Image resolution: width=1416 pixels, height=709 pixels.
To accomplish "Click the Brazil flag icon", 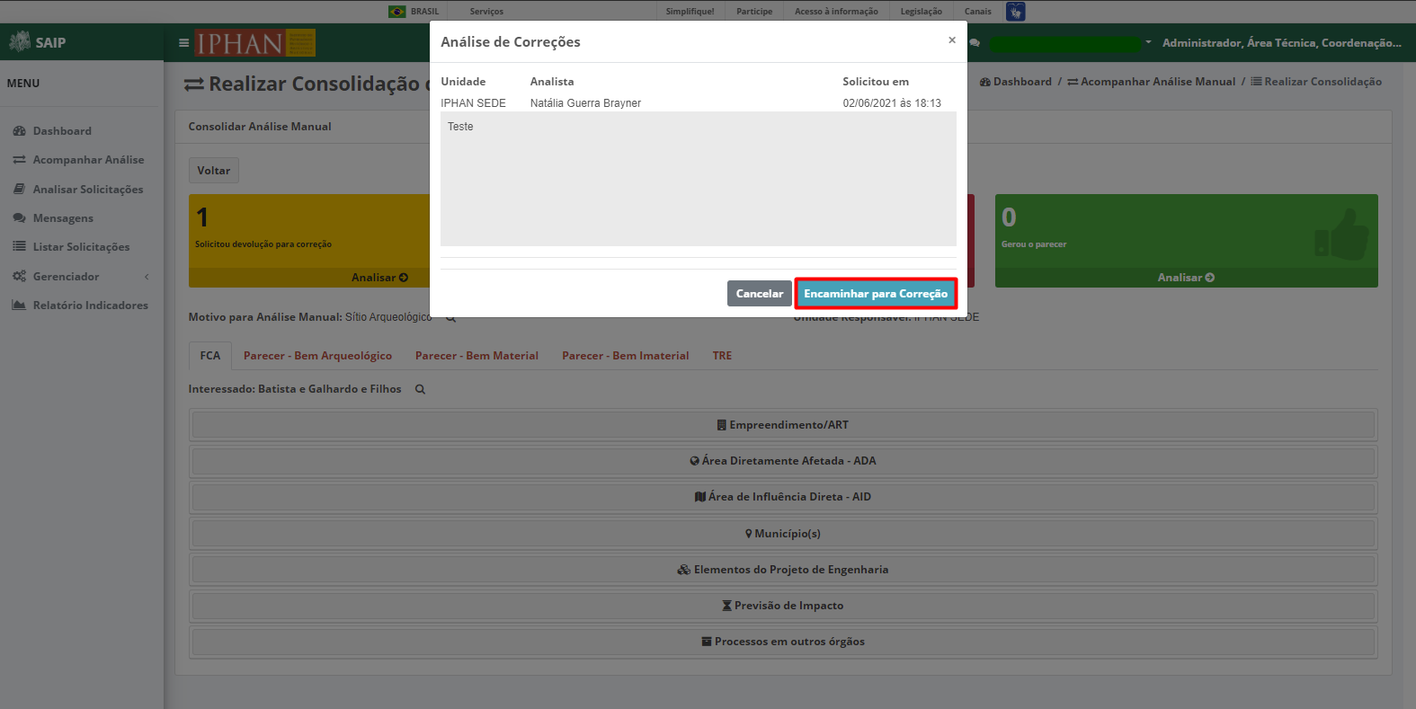I will click(x=396, y=12).
